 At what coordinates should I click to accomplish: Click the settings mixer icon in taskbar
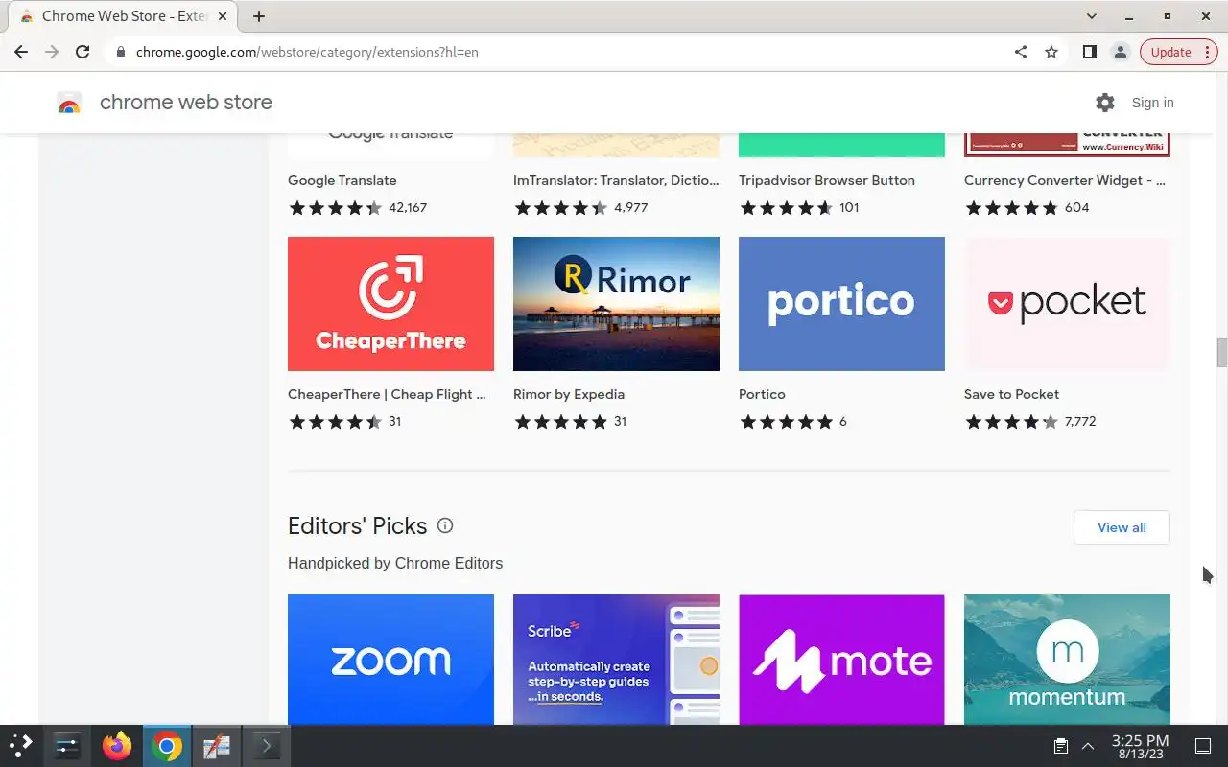[67, 745]
